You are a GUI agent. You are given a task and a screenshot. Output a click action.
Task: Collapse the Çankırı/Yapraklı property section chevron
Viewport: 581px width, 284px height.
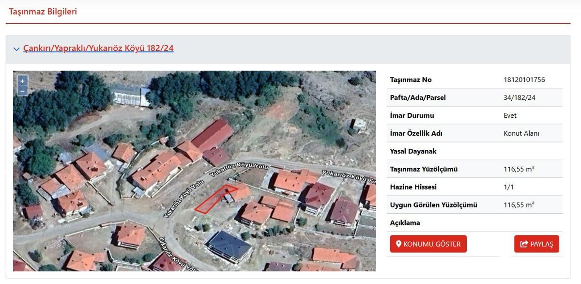pyautogui.click(x=16, y=49)
